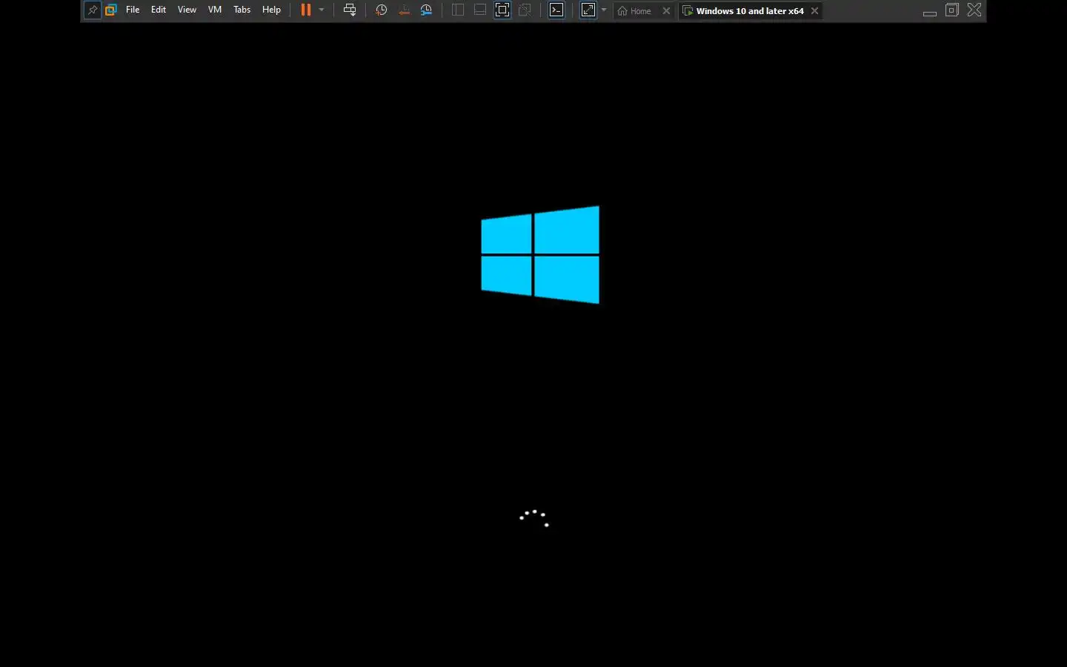
Task: Enter Unity mode icon
Action: 525,10
